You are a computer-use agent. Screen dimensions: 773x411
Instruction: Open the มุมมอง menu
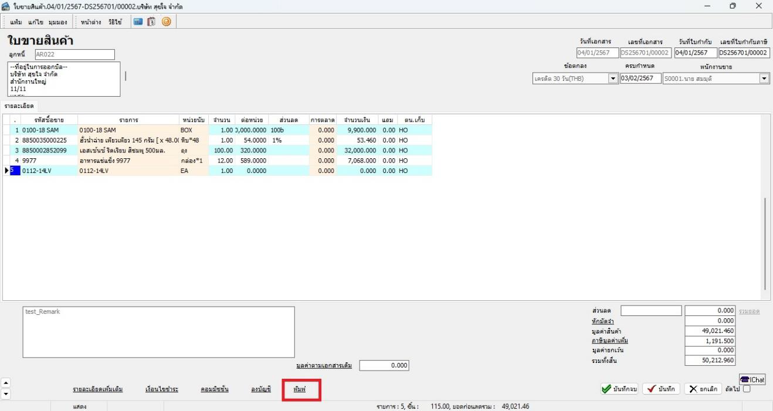click(57, 22)
